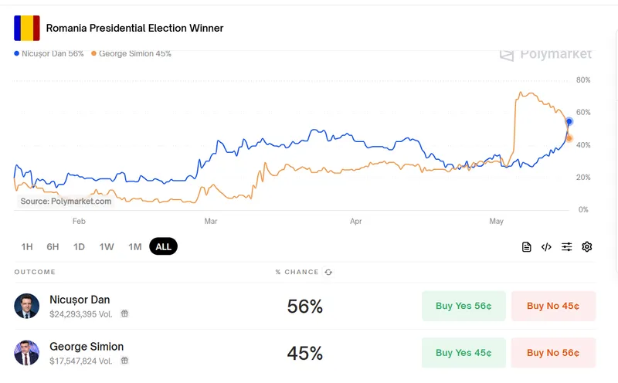Click the Polymarket logo watermark
This screenshot has height=383, width=618.
pyautogui.click(x=545, y=54)
